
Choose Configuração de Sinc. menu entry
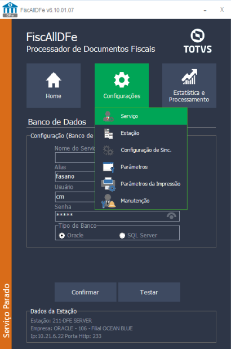point(141,150)
